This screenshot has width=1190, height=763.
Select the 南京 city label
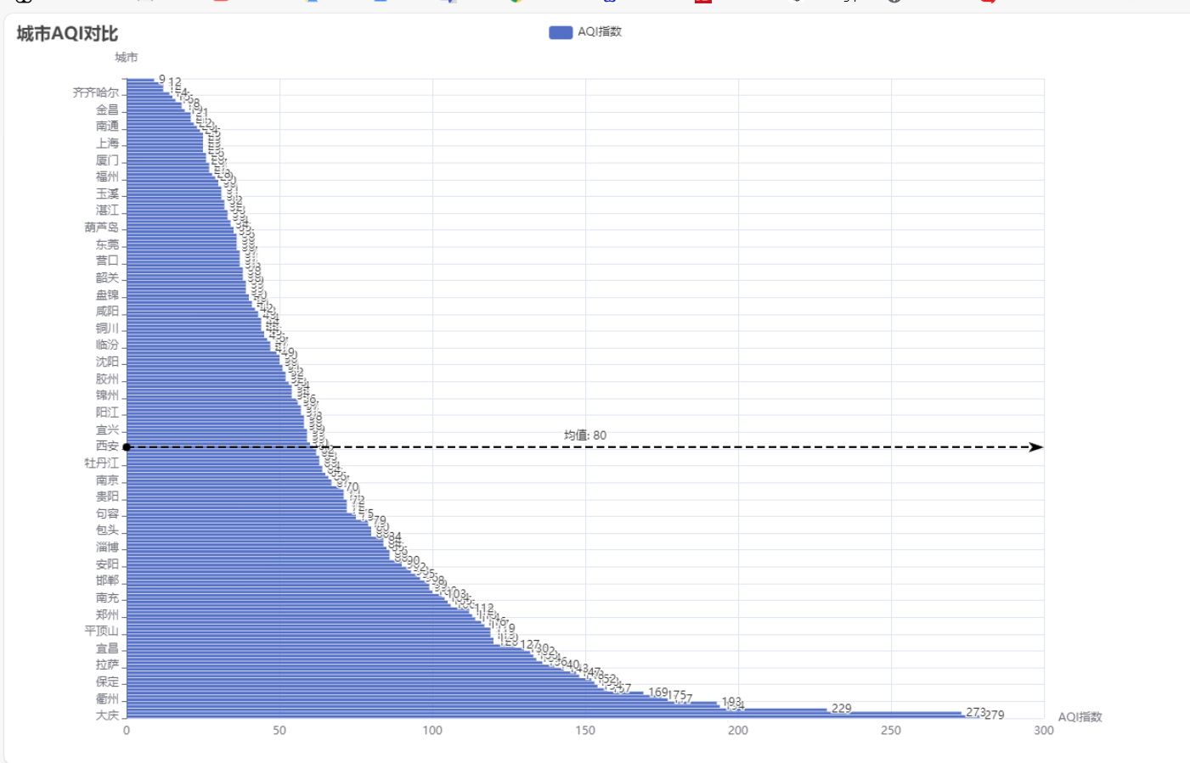[x=108, y=480]
